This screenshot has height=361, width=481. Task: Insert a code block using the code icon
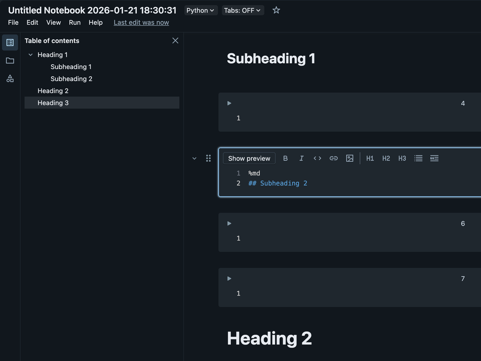317,158
